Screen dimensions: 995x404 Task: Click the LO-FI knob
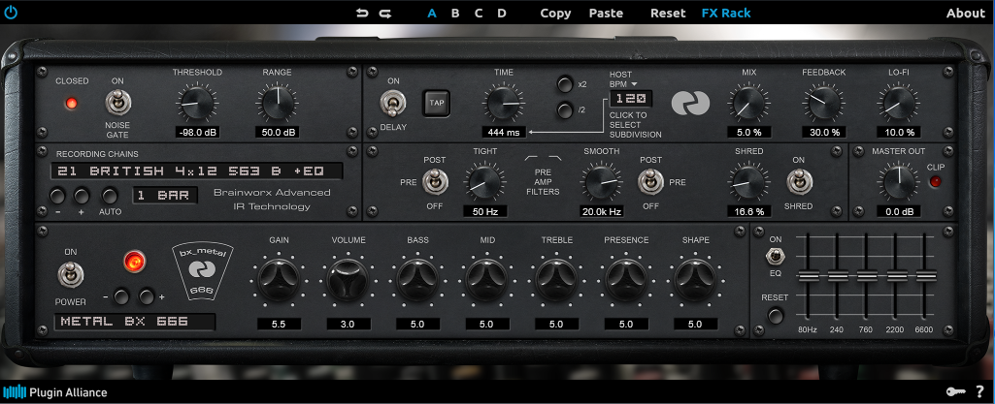tap(899, 103)
